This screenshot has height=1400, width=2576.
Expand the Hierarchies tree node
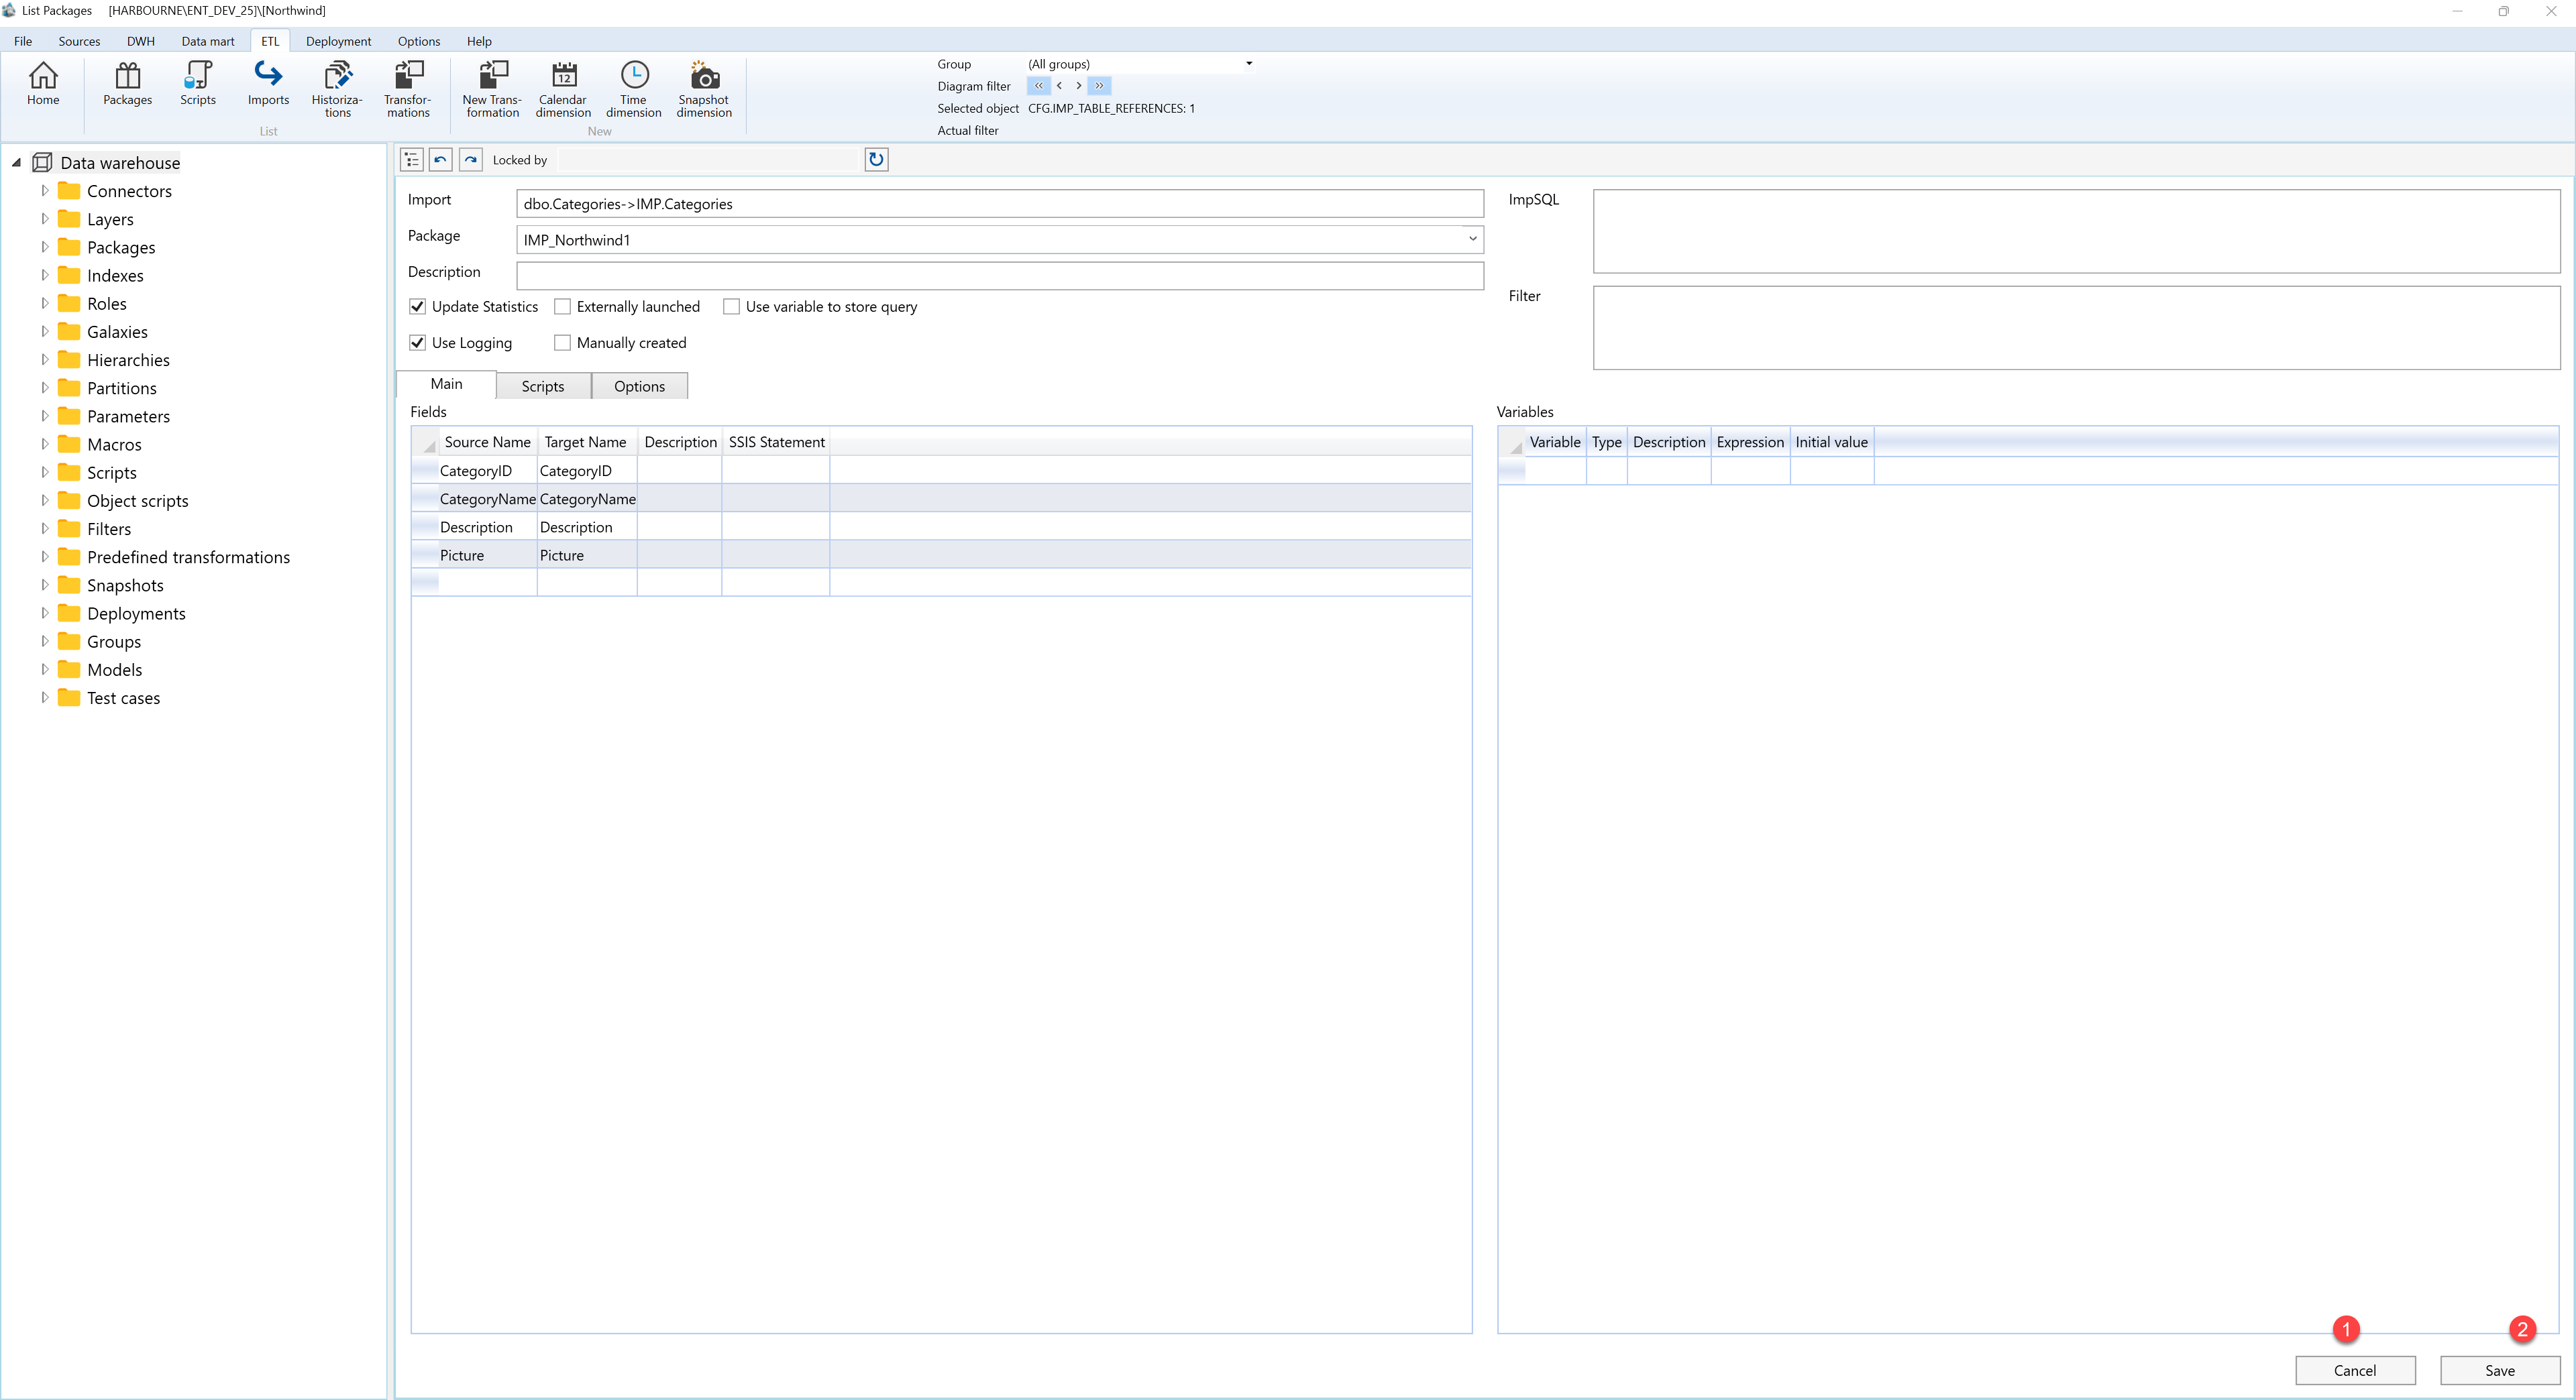pos(44,360)
